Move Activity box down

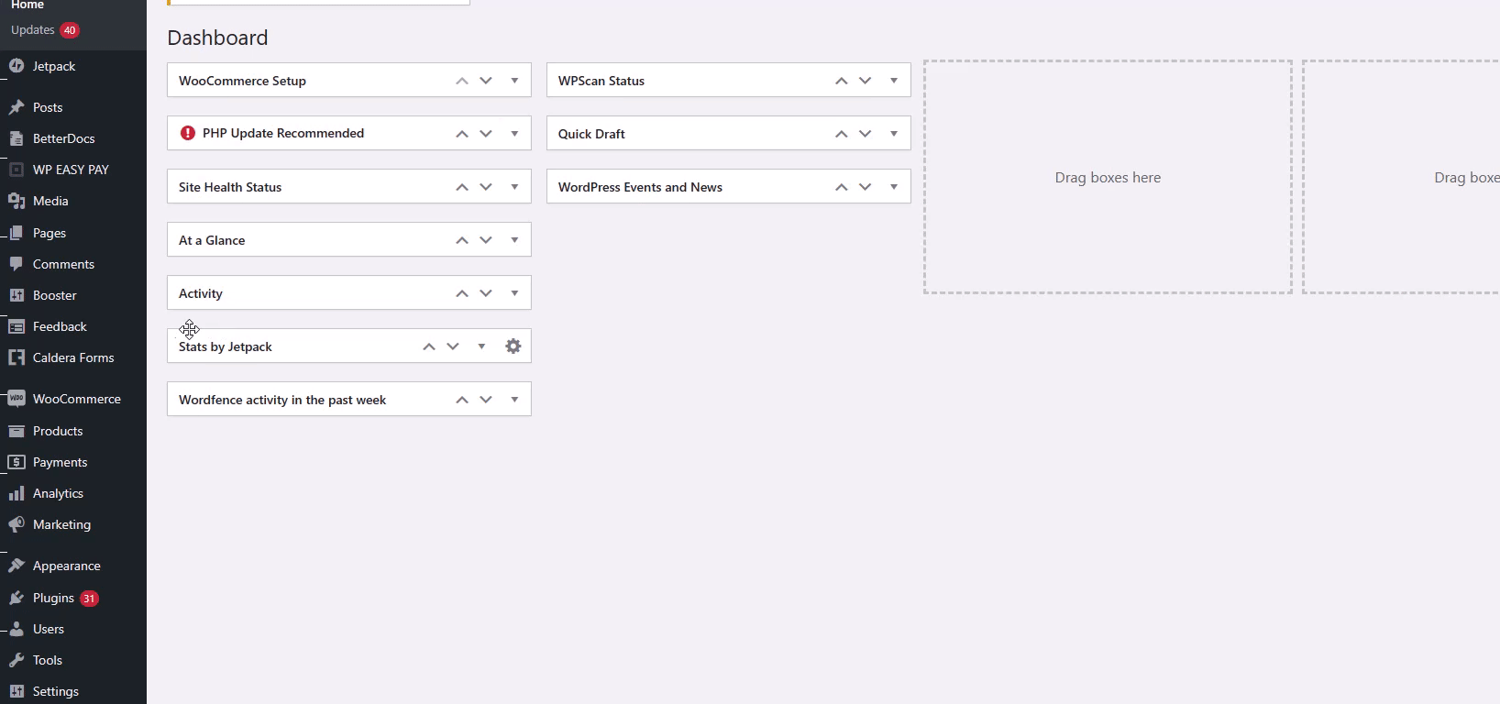tap(486, 293)
